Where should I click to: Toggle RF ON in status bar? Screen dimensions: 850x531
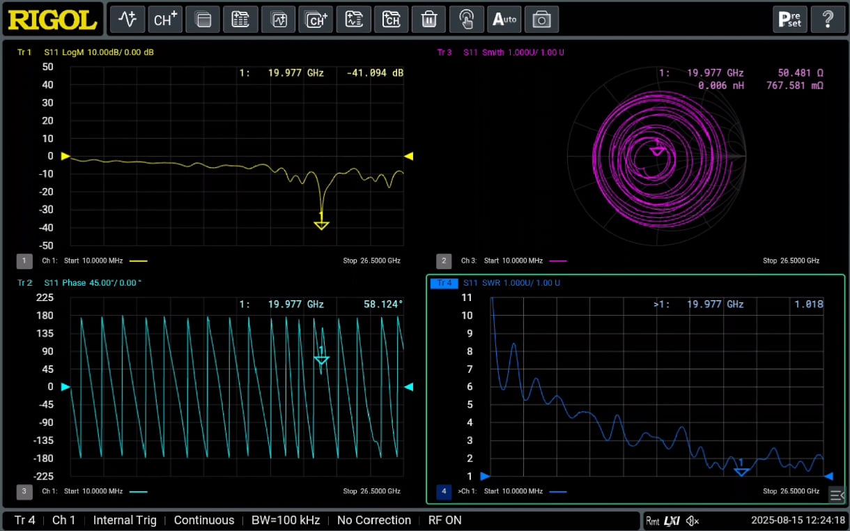tap(445, 521)
